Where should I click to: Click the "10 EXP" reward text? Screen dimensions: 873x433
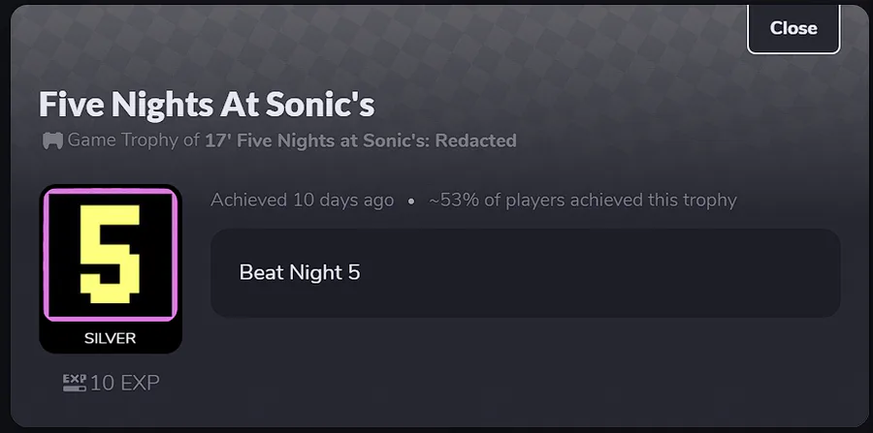124,384
